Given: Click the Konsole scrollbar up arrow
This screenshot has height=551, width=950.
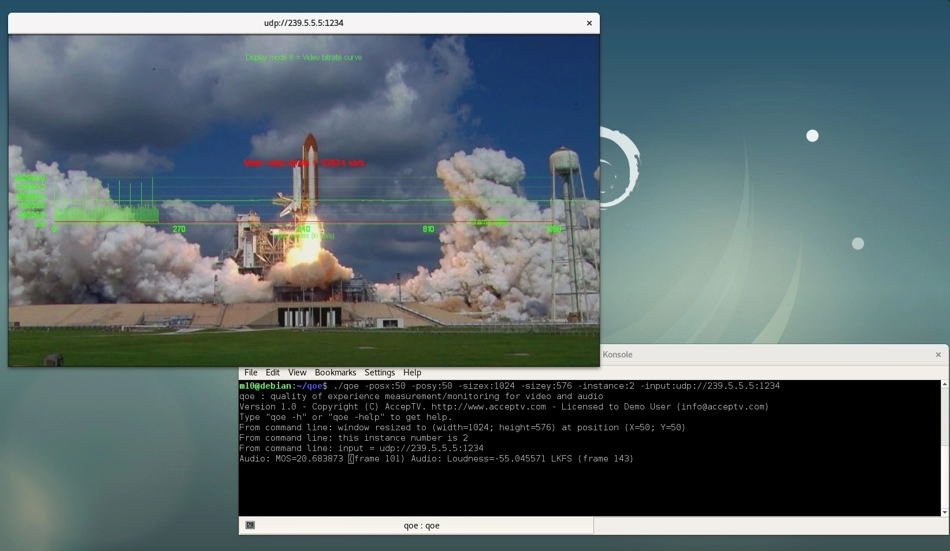Looking at the screenshot, I should pos(945,384).
